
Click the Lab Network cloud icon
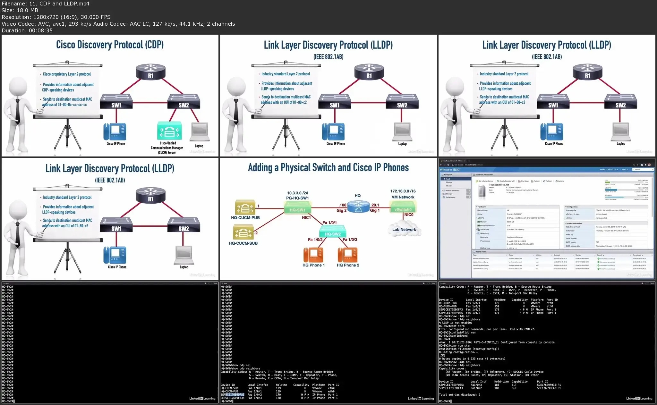tap(404, 229)
